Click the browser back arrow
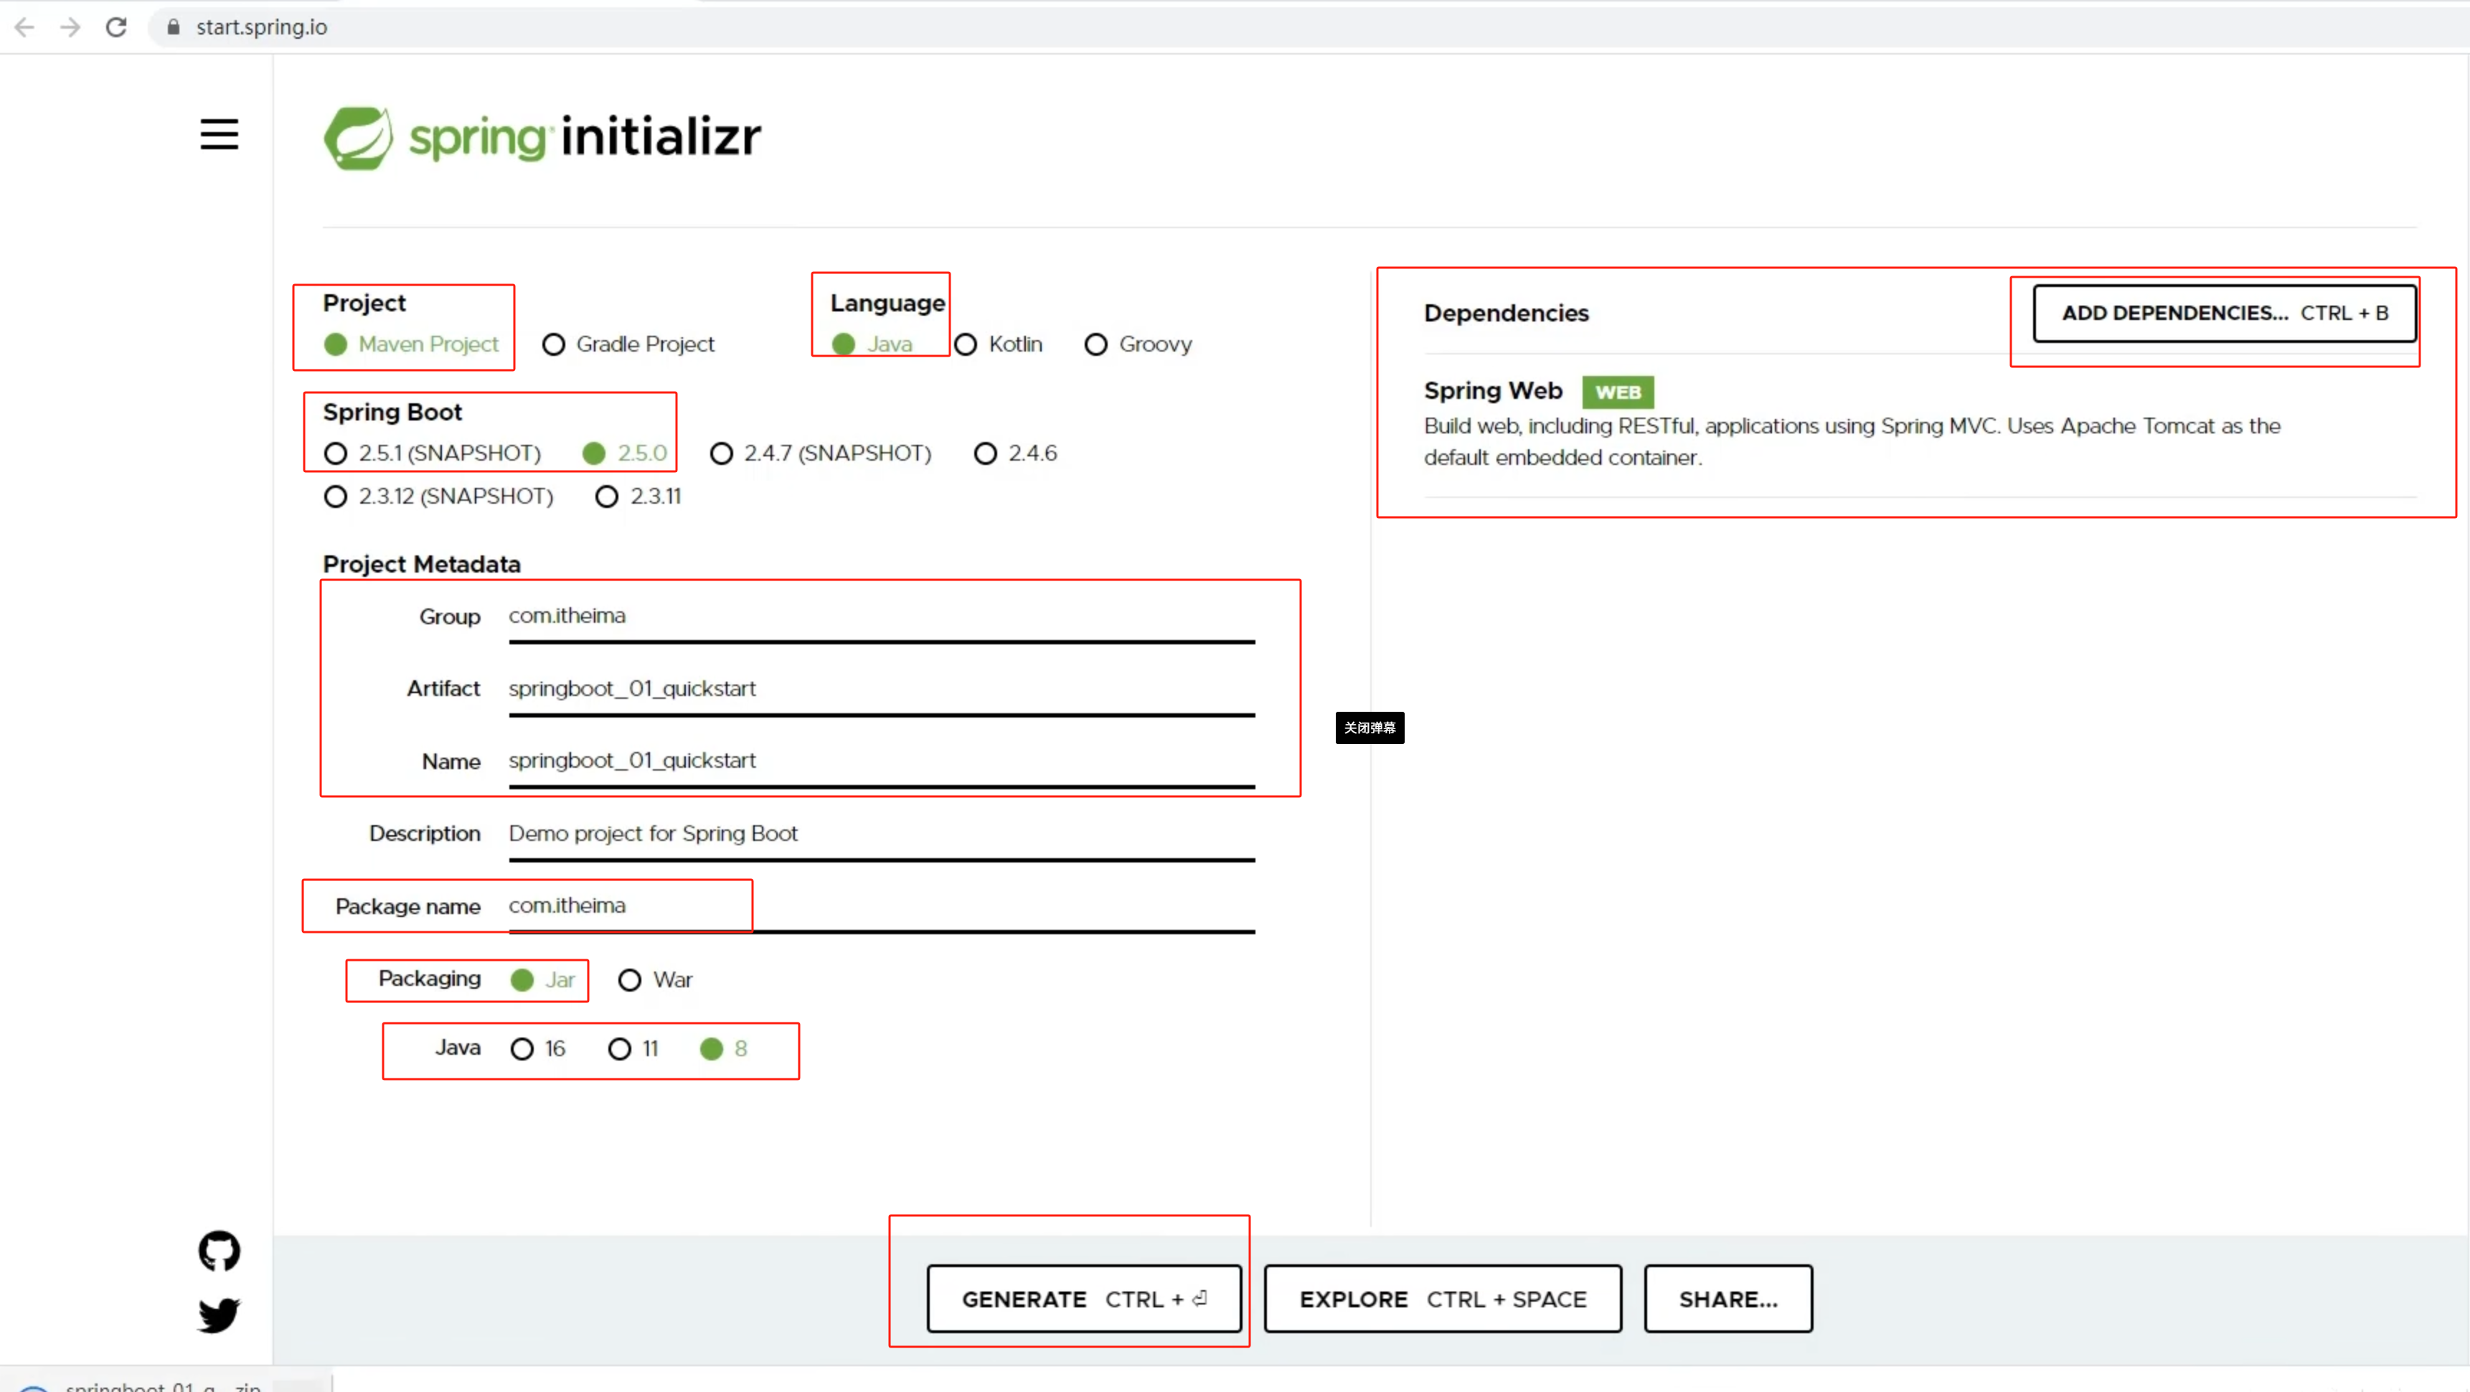 tap(25, 27)
